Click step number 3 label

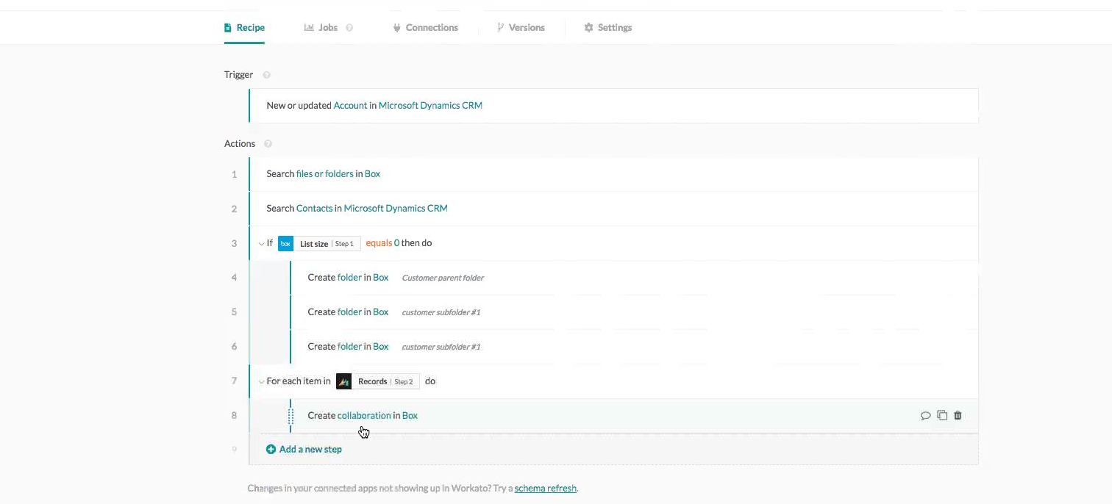click(x=235, y=243)
